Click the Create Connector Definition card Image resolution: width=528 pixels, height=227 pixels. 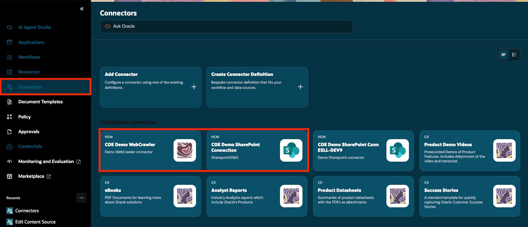257,87
